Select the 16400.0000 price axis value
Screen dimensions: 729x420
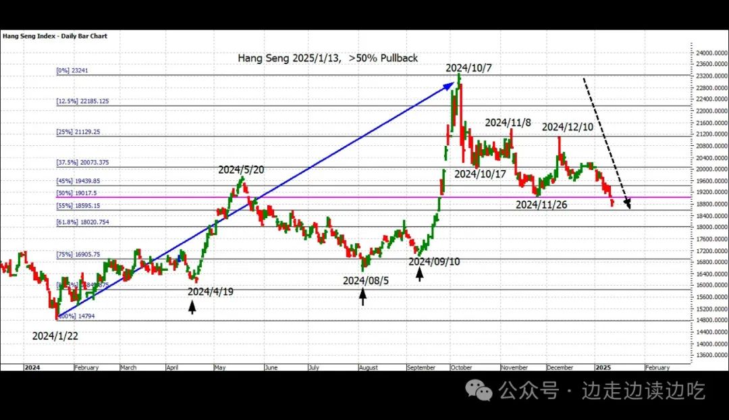click(712, 274)
